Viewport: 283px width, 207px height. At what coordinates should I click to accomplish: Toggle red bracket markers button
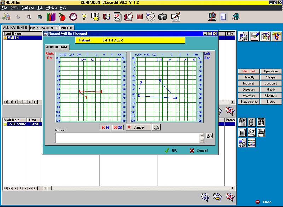pyautogui.click(x=105, y=128)
